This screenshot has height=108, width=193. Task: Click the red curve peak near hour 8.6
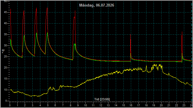point(75,11)
